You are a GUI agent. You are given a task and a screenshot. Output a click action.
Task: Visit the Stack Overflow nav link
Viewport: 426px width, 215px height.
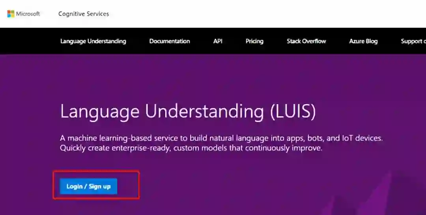306,41
